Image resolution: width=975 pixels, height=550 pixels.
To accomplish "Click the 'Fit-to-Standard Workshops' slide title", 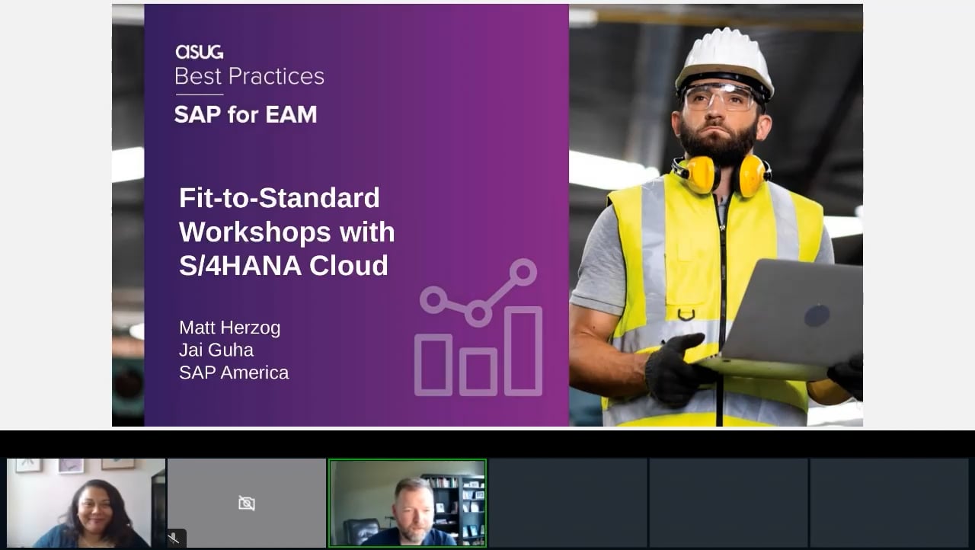I will [x=287, y=231].
